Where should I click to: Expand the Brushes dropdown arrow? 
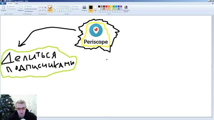pos(50,11)
